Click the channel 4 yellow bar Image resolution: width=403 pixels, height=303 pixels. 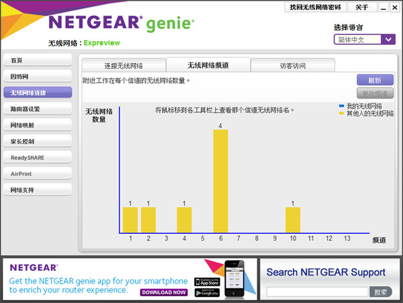point(184,220)
